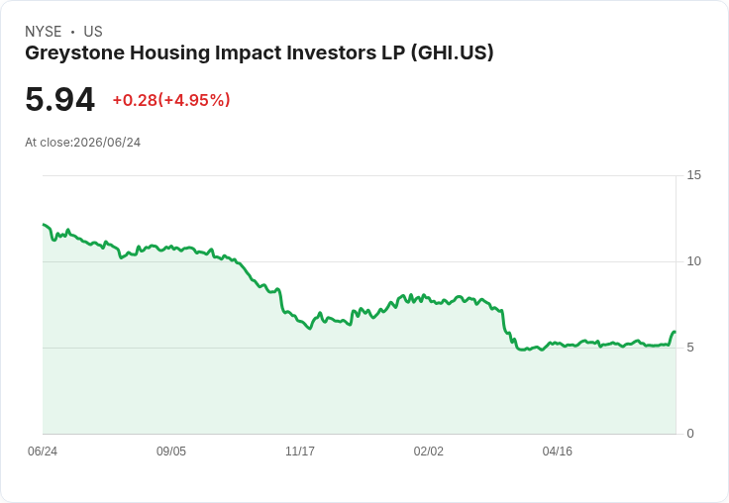Click the Greystone Housing Impact Investors title

(x=259, y=53)
